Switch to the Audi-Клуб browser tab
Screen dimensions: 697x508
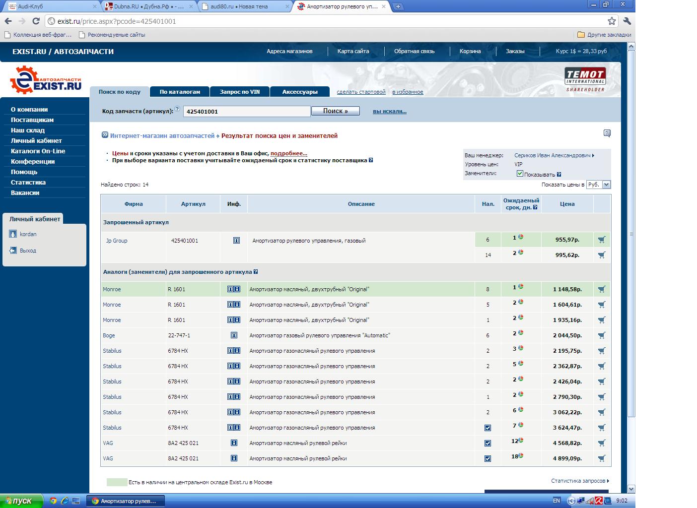tap(52, 6)
